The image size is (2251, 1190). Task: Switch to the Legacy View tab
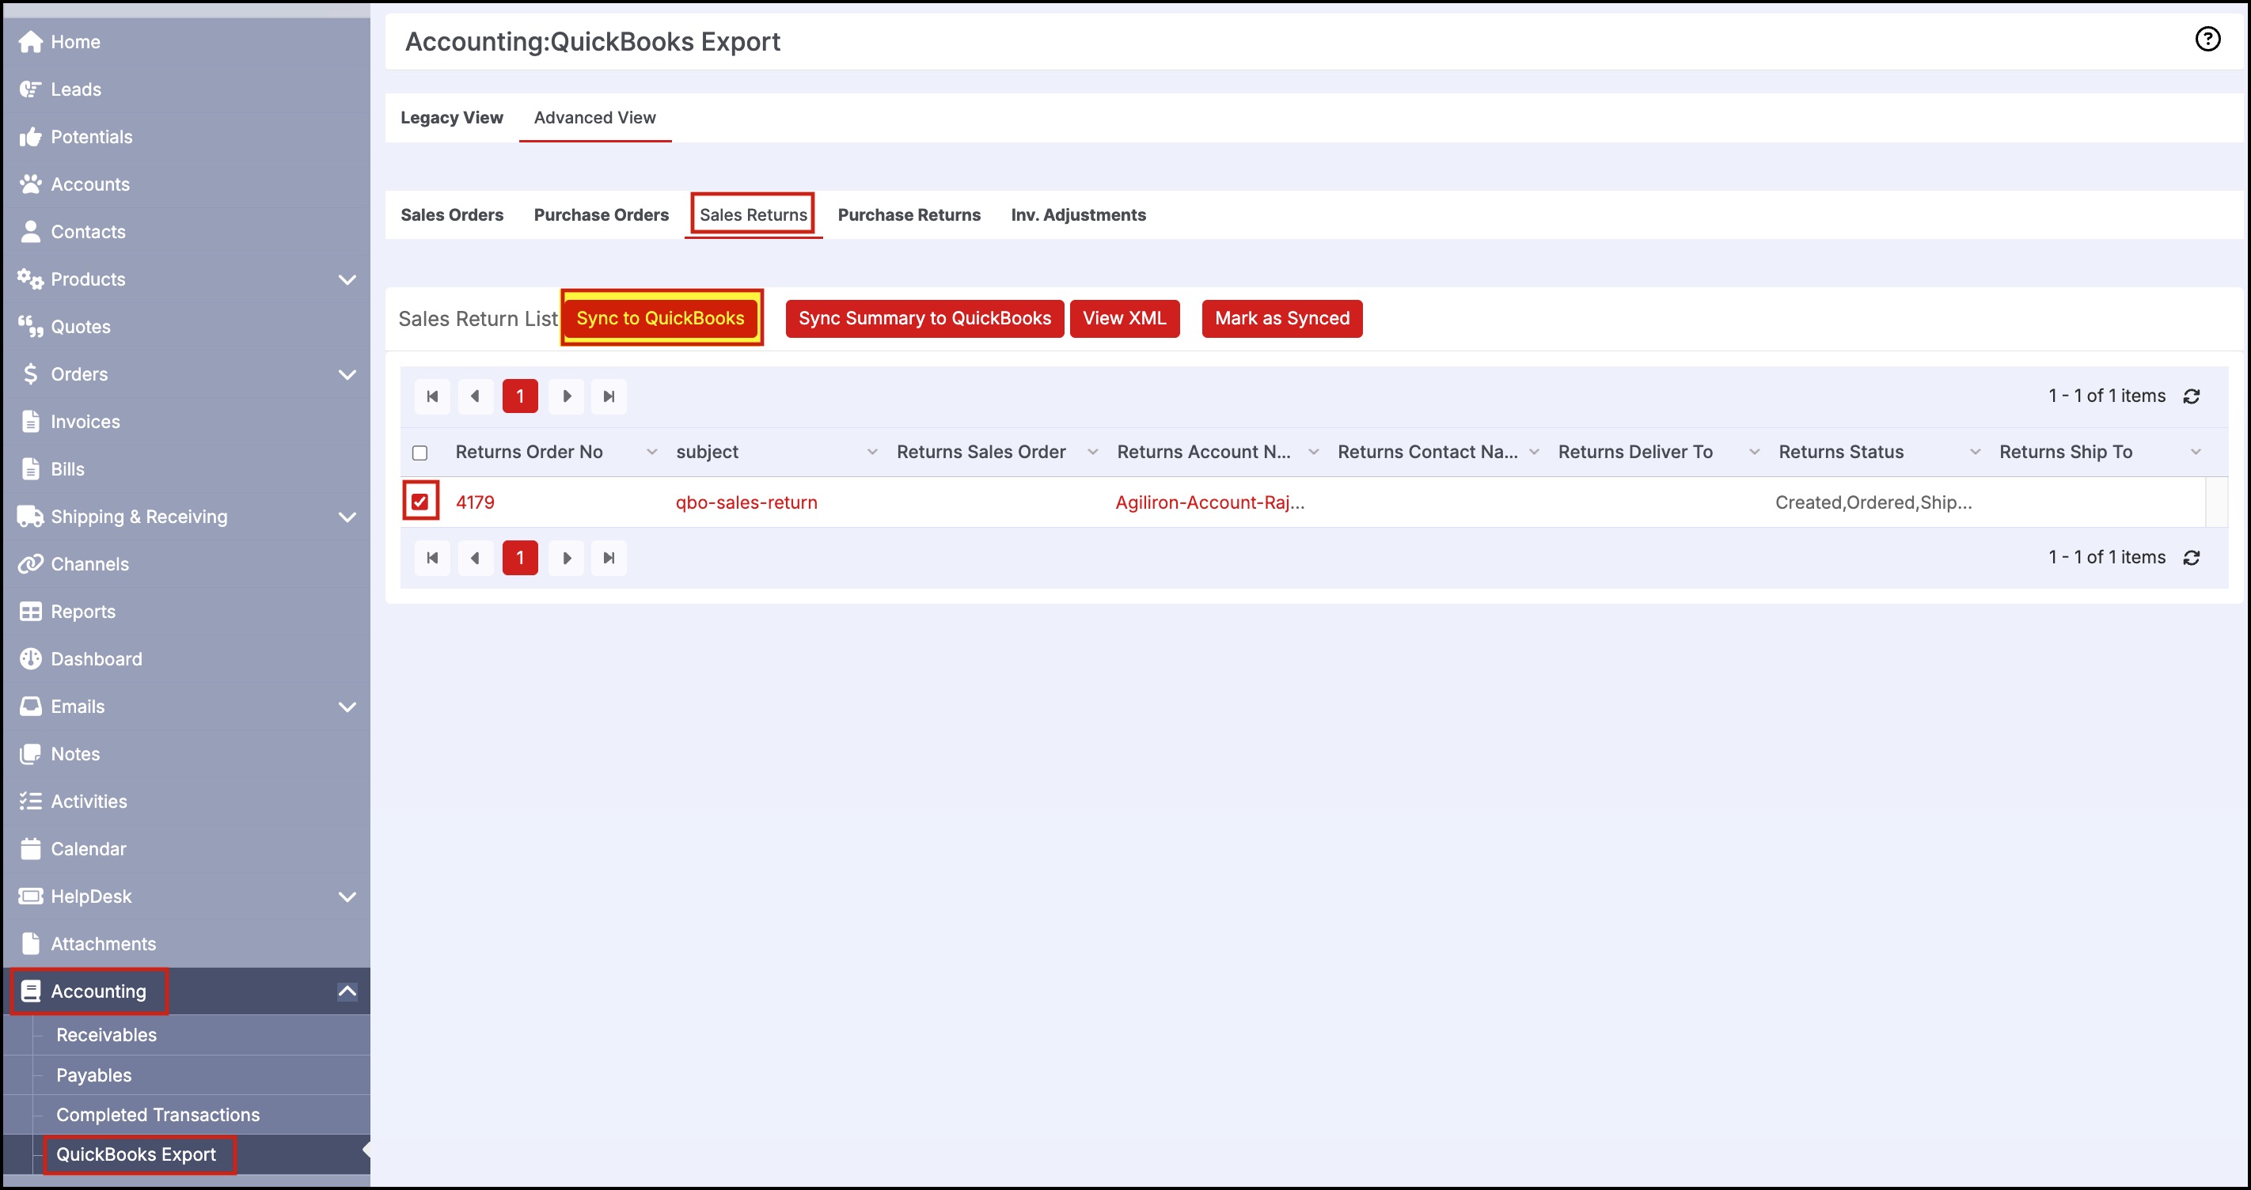pos(451,118)
